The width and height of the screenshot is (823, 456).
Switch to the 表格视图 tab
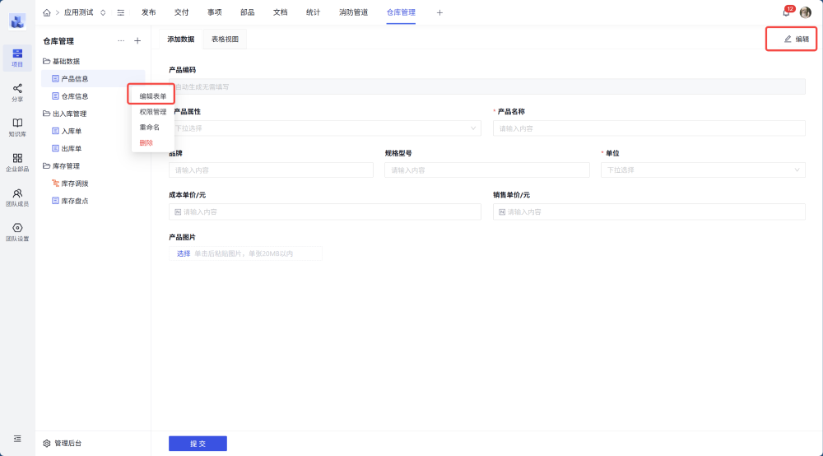tap(225, 39)
